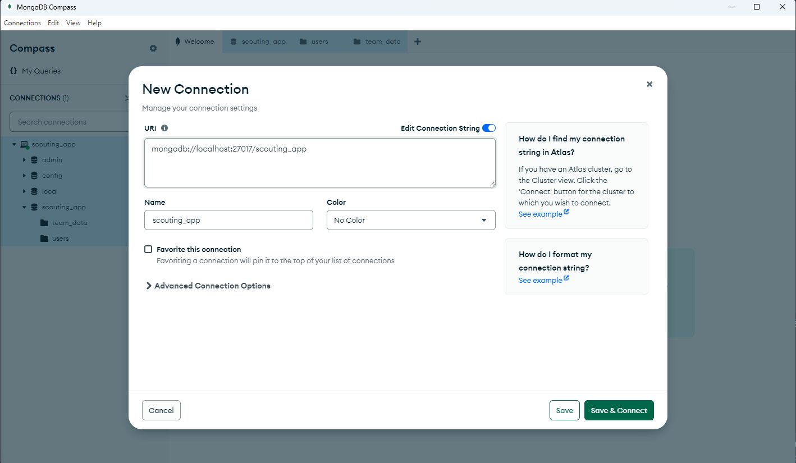Switch to the scouting_app tab
The image size is (796, 463).
pyautogui.click(x=257, y=42)
